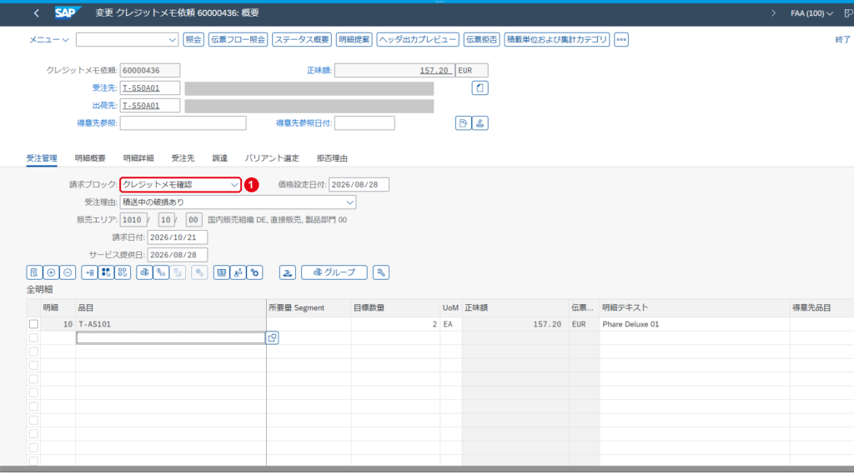Go back using the header back arrow
Viewport: 854px width, 474px height.
[x=37, y=13]
